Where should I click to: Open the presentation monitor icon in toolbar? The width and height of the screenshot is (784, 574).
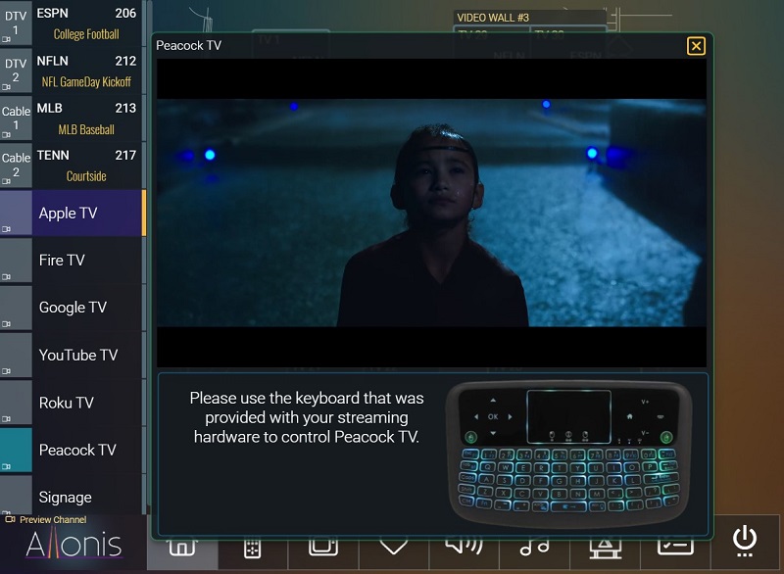tap(605, 549)
